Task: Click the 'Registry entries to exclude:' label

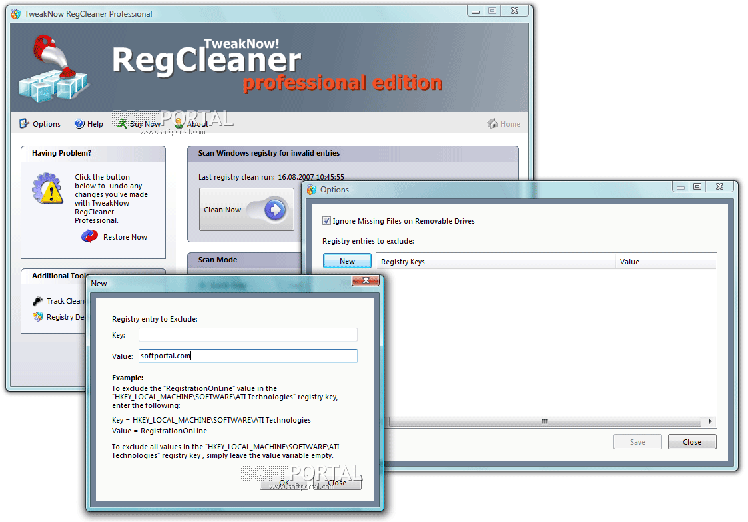Action: point(368,241)
